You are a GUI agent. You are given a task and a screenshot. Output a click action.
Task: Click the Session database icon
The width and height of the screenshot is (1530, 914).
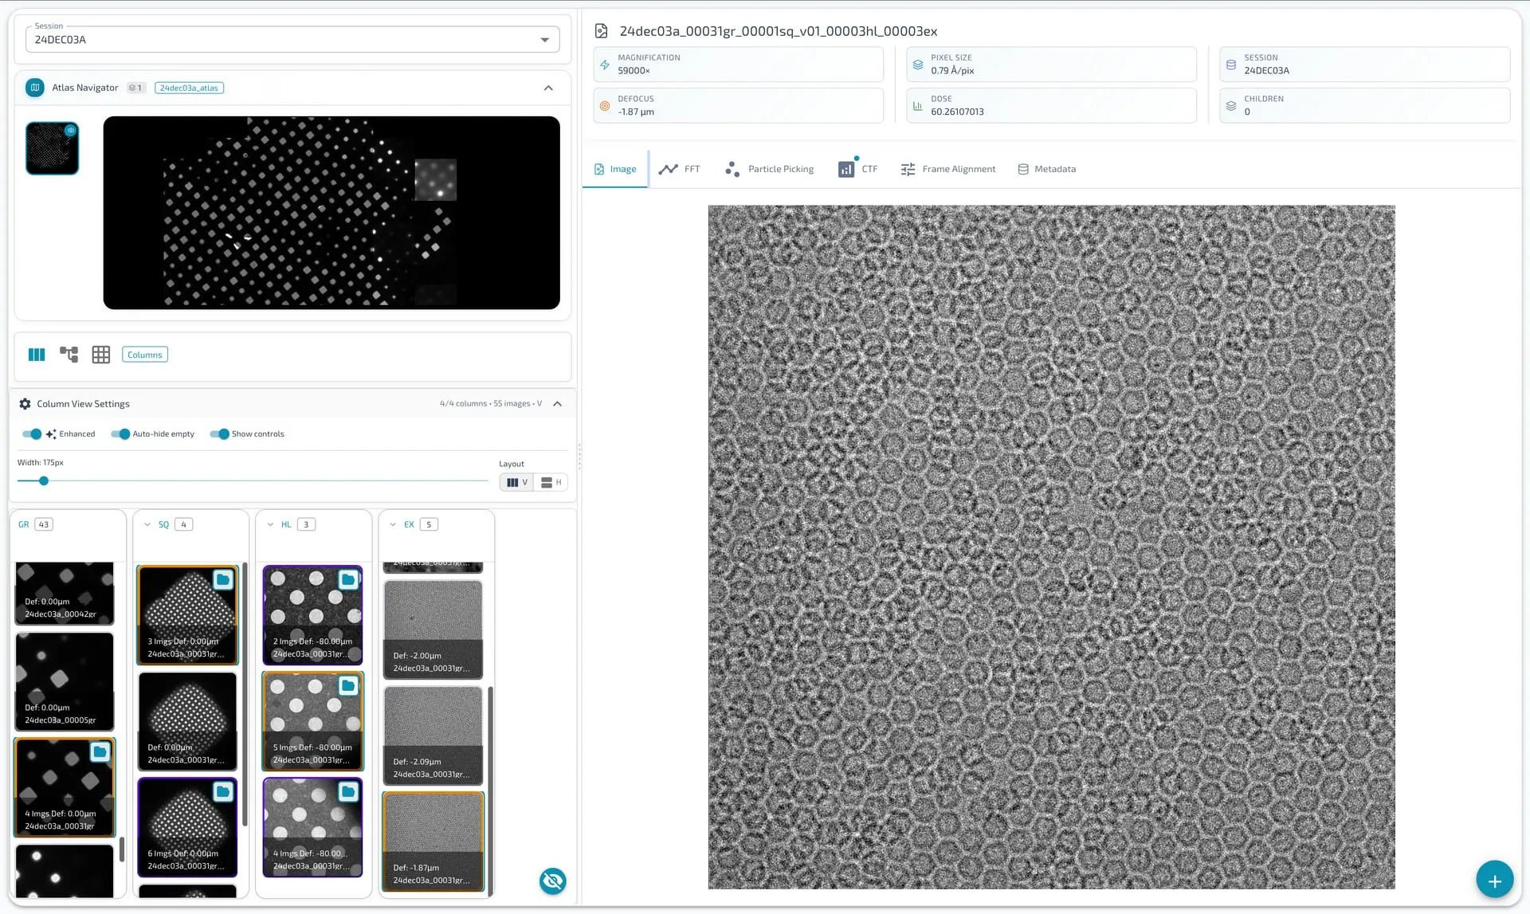[x=1231, y=65]
